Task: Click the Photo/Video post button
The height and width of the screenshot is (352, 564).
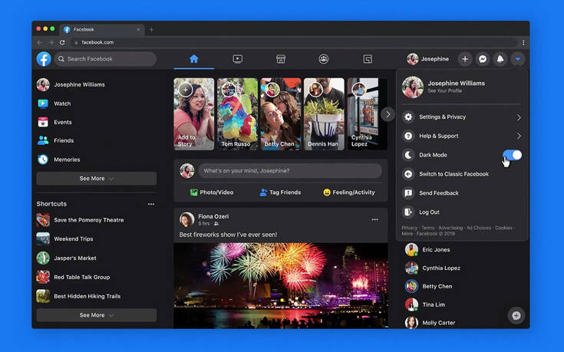Action: click(213, 192)
